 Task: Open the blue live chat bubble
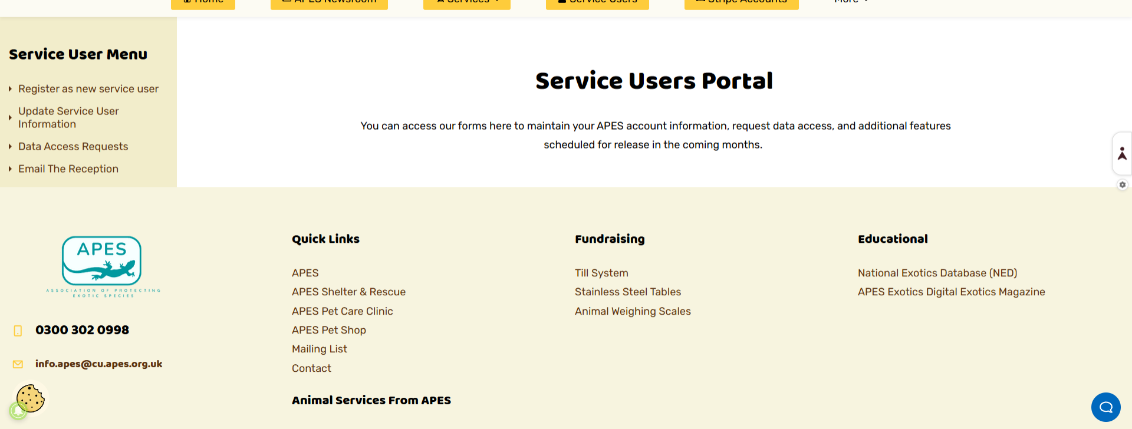coord(1105,407)
